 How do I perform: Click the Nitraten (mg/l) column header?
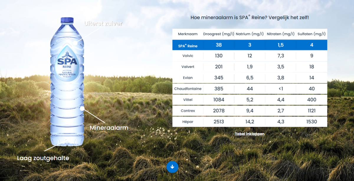point(281,34)
